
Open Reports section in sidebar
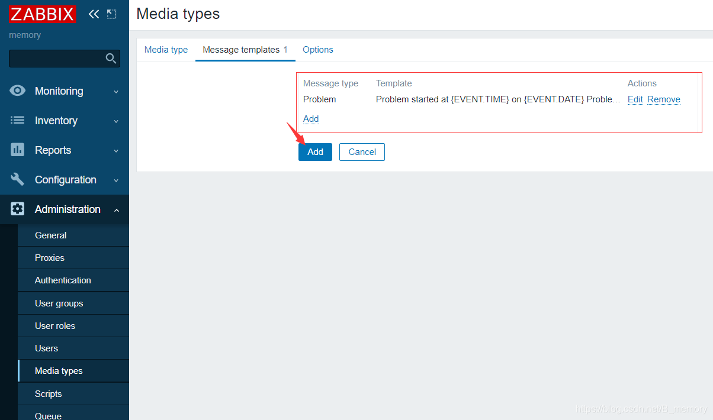click(65, 150)
